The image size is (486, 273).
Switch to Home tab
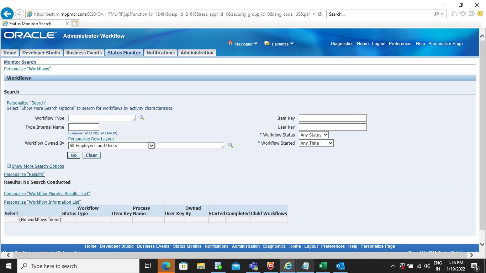click(10, 53)
